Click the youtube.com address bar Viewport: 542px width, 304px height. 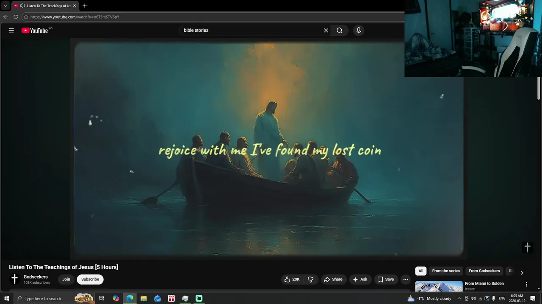pyautogui.click(x=212, y=17)
